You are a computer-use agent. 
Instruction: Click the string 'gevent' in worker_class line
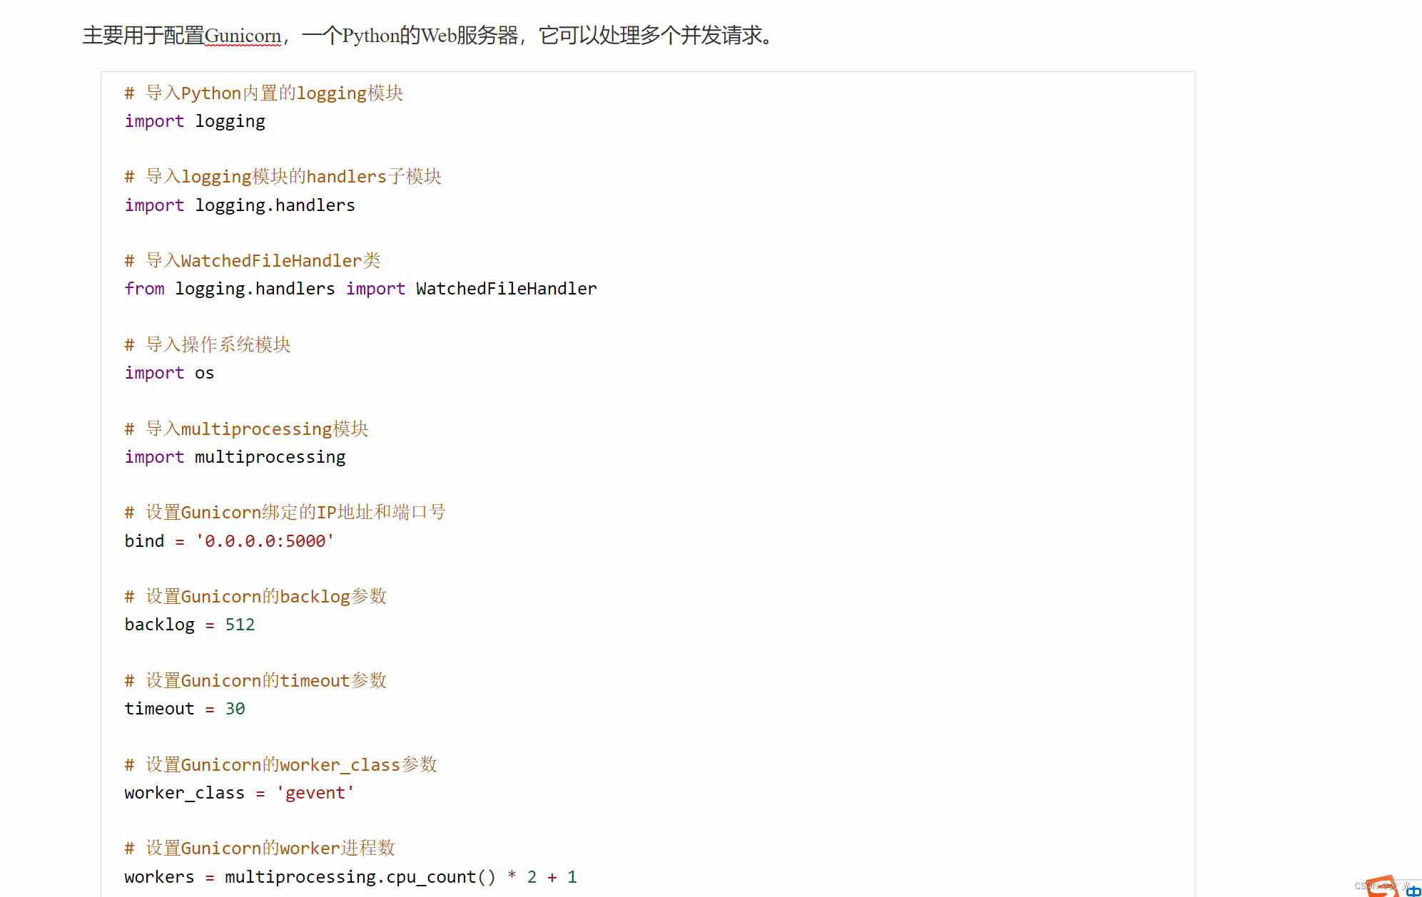(x=315, y=793)
